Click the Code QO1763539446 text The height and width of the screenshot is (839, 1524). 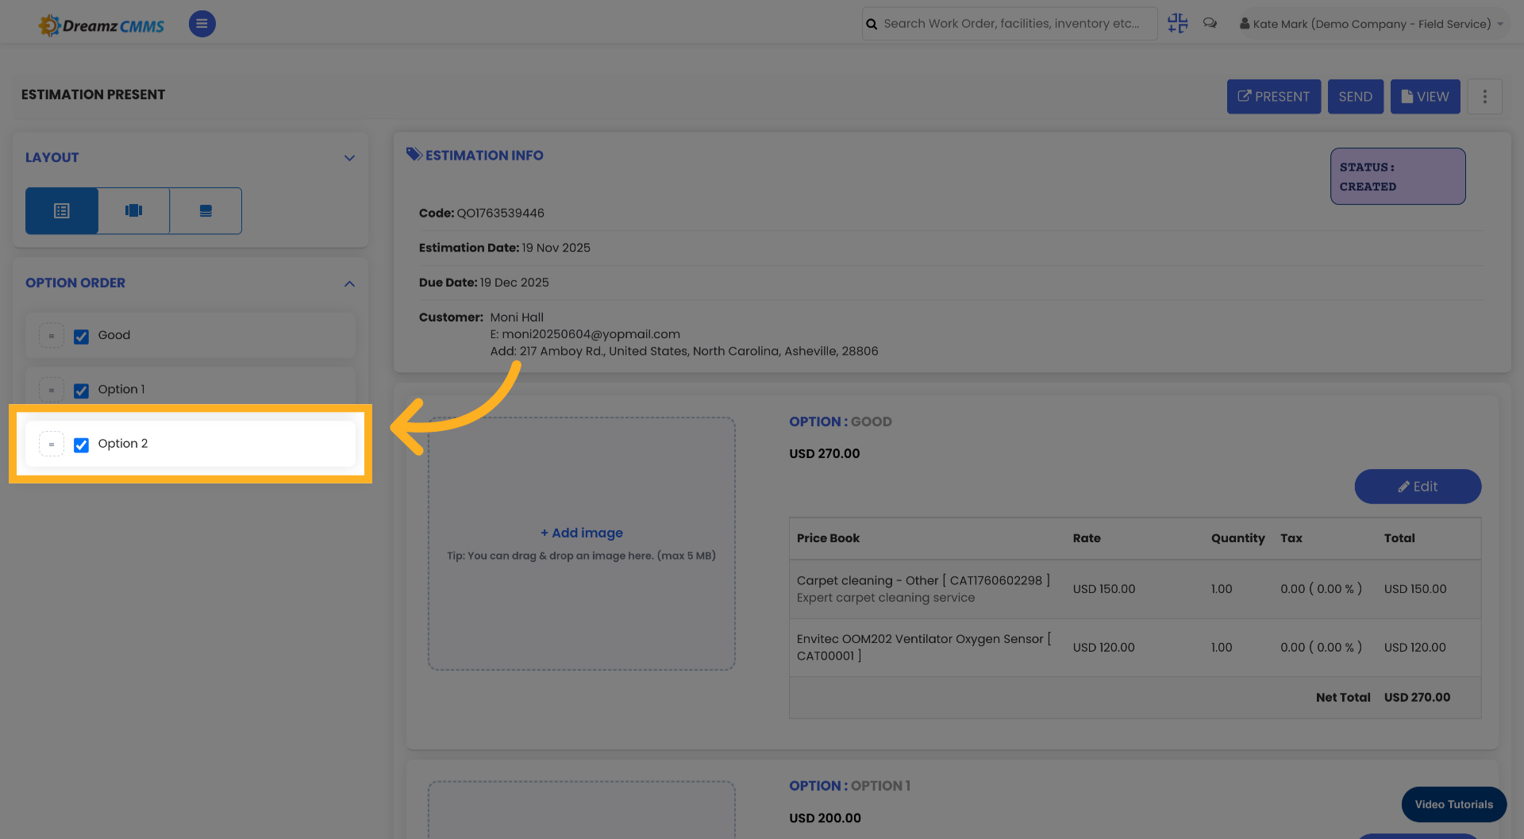coord(481,213)
